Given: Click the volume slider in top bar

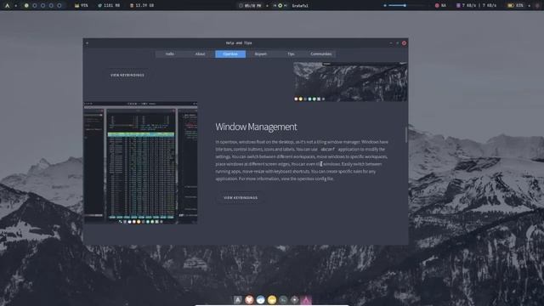Looking at the screenshot, I should (407, 6).
